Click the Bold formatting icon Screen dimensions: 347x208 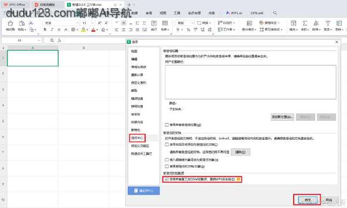(45, 29)
